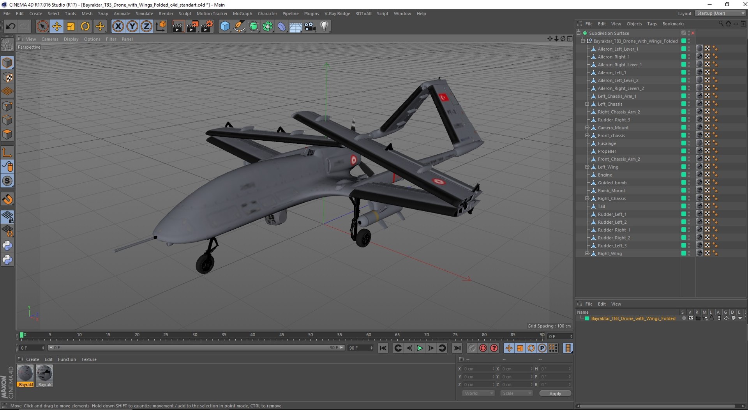The width and height of the screenshot is (748, 410).
Task: Open the spline Pen tool
Action: click(x=239, y=26)
